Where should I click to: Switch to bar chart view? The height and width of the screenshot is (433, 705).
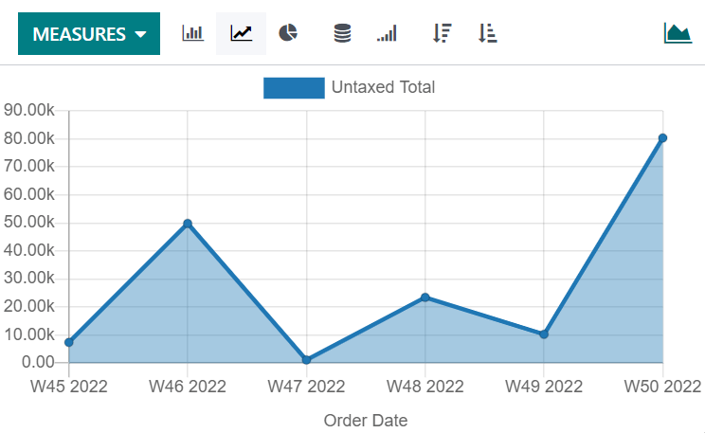[192, 34]
